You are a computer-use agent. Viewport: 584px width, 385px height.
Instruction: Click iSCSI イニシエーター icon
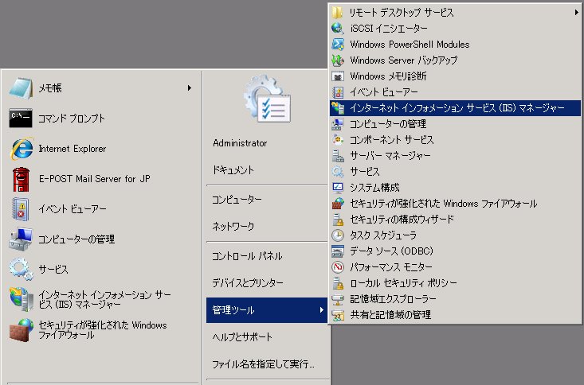338,29
